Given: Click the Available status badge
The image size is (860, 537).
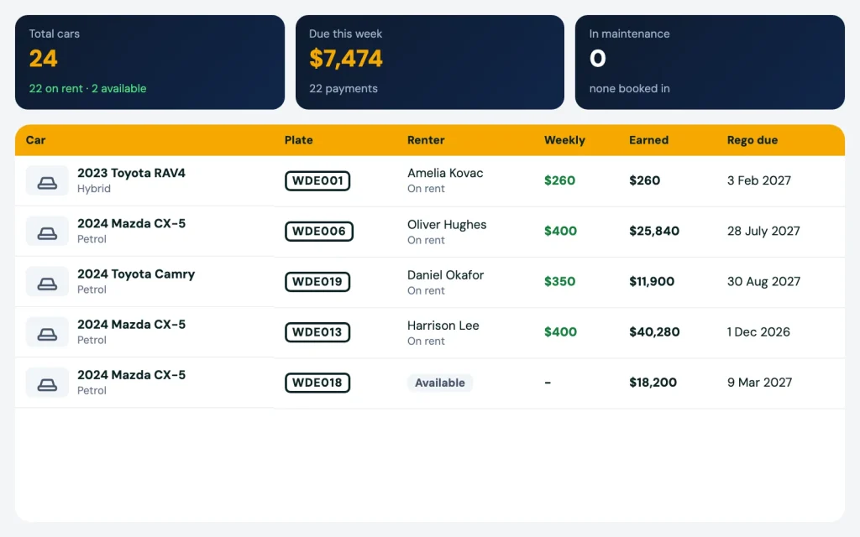Looking at the screenshot, I should 440,383.
